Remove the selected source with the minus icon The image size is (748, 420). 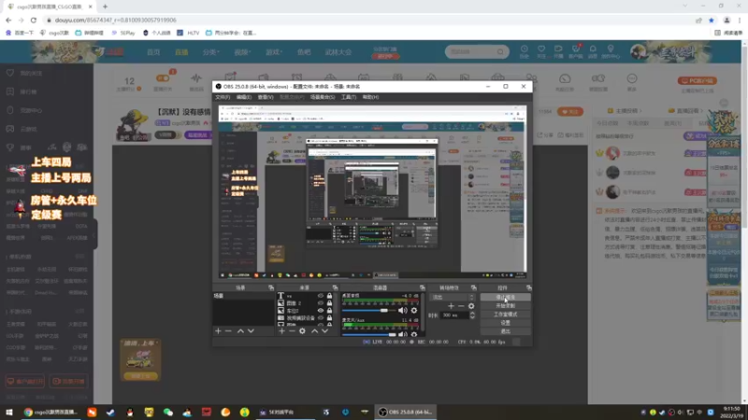[x=292, y=331]
